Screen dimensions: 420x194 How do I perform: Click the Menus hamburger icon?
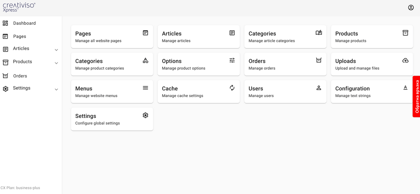(145, 88)
